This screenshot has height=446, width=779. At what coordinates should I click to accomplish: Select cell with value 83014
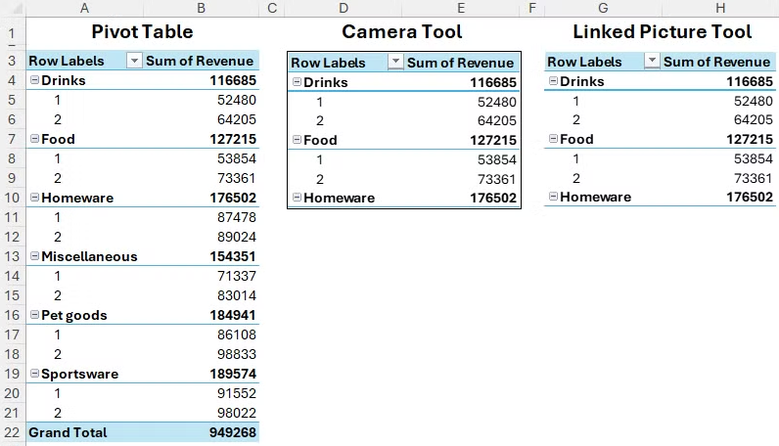[202, 295]
